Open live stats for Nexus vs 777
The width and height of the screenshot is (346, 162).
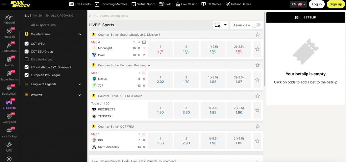[x=144, y=73]
